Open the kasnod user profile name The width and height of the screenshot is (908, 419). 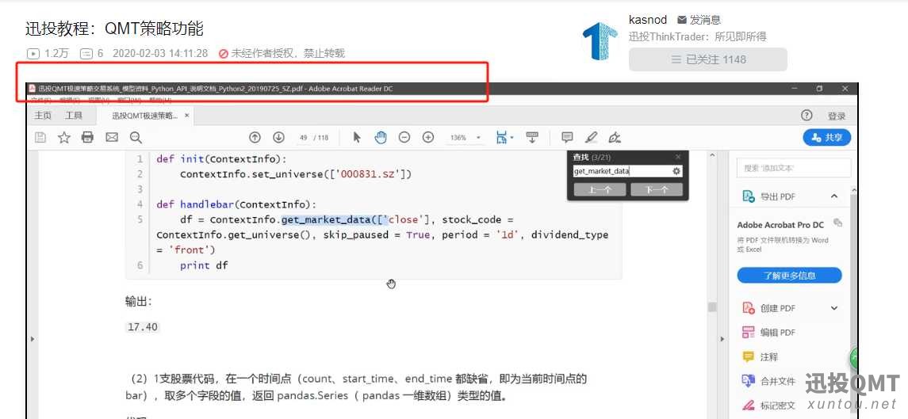(647, 20)
